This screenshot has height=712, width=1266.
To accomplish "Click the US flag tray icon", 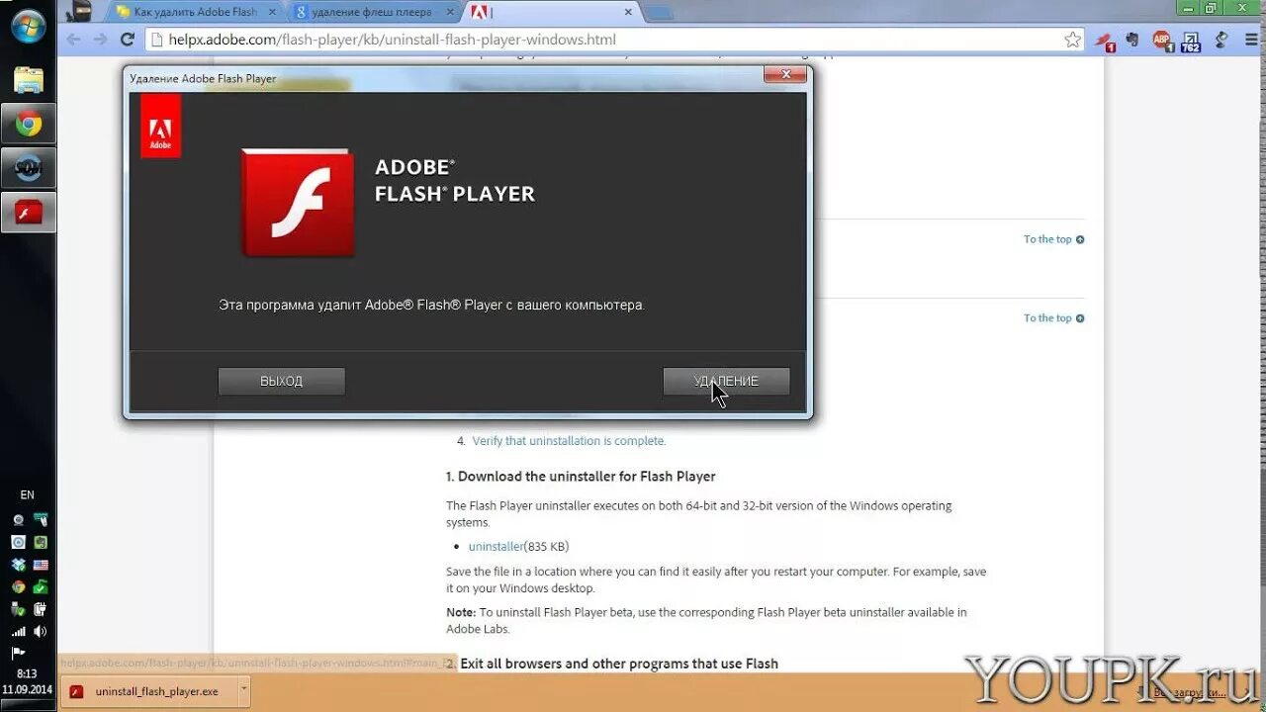I will tap(41, 565).
